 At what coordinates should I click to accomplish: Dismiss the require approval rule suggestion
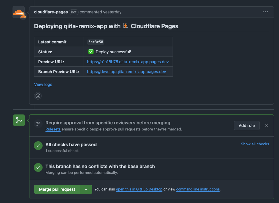[x=267, y=126]
